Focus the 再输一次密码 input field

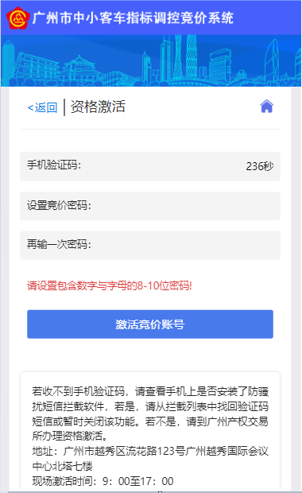[150, 245]
